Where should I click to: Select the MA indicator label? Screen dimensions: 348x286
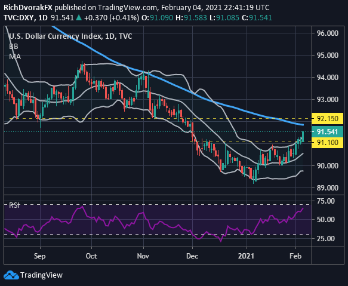click(x=15, y=57)
